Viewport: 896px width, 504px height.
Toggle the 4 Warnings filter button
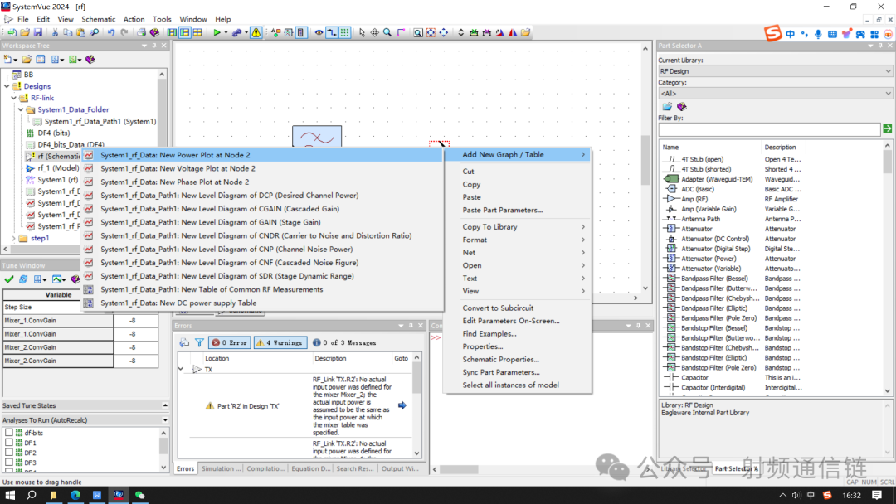pyautogui.click(x=280, y=342)
